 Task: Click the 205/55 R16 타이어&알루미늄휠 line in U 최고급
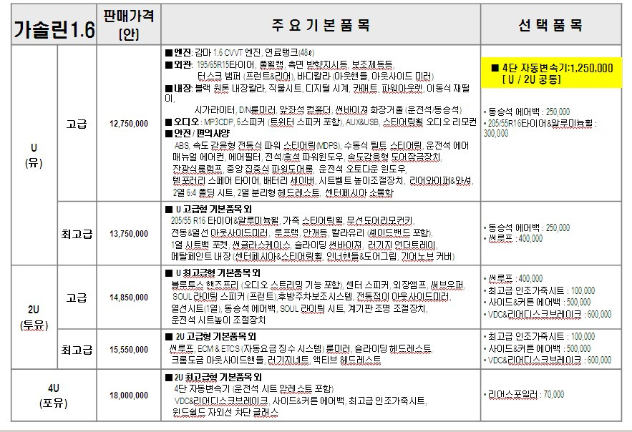tap(293, 220)
